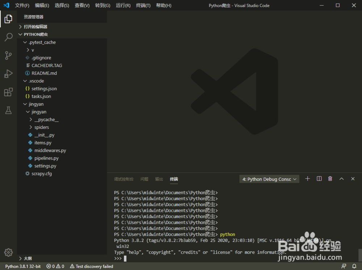The width and height of the screenshot is (362, 270).
Task: Open the Python Debug Console dropdown
Action: (269, 179)
